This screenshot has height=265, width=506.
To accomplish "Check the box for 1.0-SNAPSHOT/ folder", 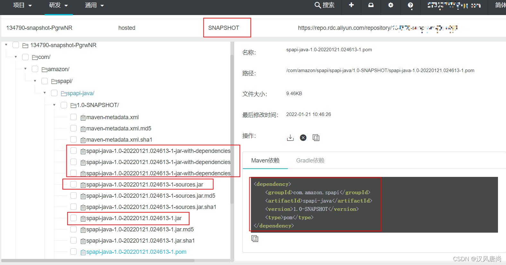I will [64, 105].
